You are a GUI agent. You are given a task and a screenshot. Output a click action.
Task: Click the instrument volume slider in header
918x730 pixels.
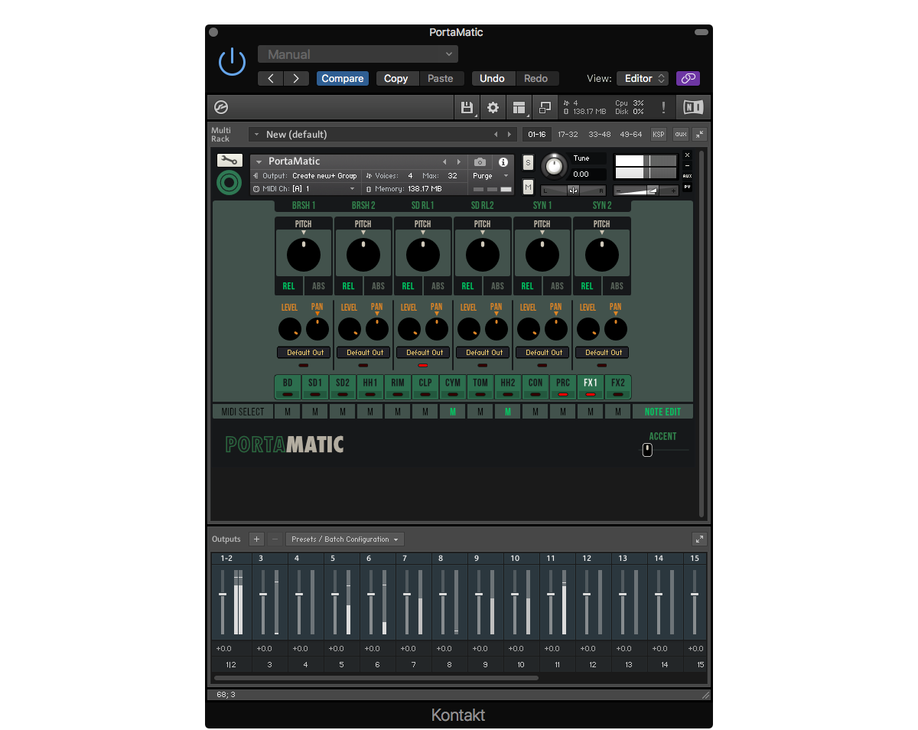(646, 190)
